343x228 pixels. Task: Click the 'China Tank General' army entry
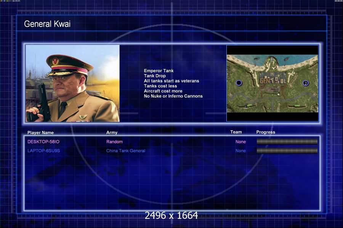(125, 150)
